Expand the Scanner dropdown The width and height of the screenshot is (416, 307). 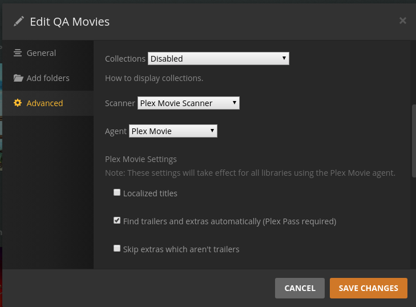click(x=188, y=103)
